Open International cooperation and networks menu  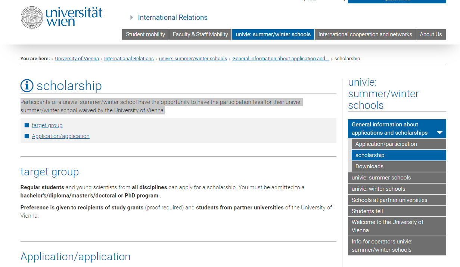[365, 34]
